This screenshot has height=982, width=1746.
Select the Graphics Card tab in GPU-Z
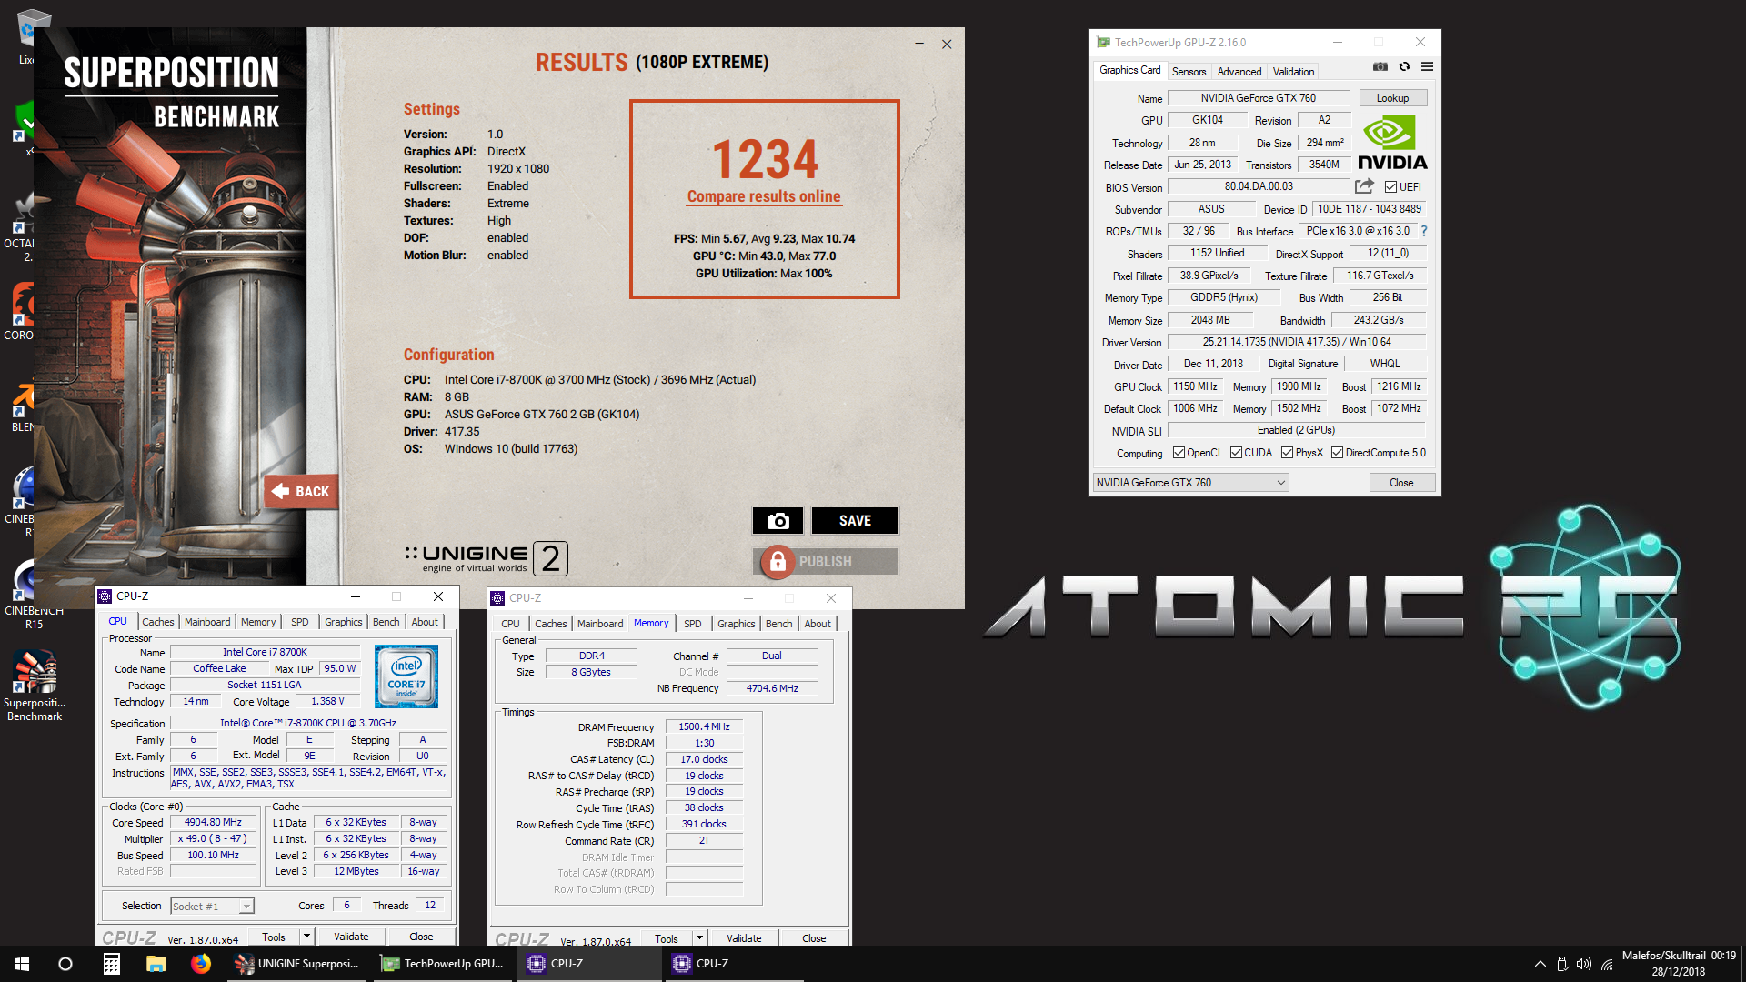tap(1129, 70)
